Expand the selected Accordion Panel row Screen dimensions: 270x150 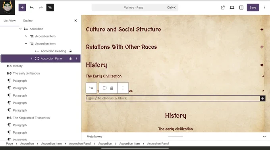31,58
